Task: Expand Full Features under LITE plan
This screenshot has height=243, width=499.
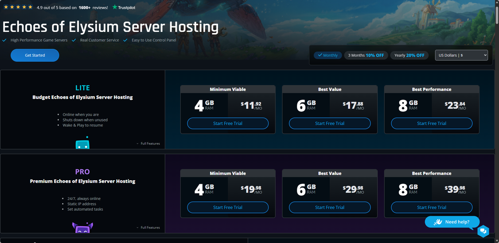Action: (148, 143)
